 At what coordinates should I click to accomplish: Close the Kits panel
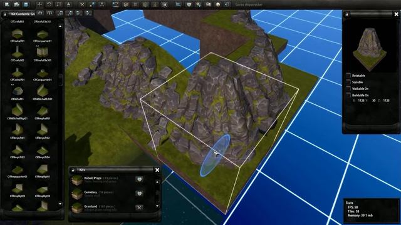tap(157, 170)
